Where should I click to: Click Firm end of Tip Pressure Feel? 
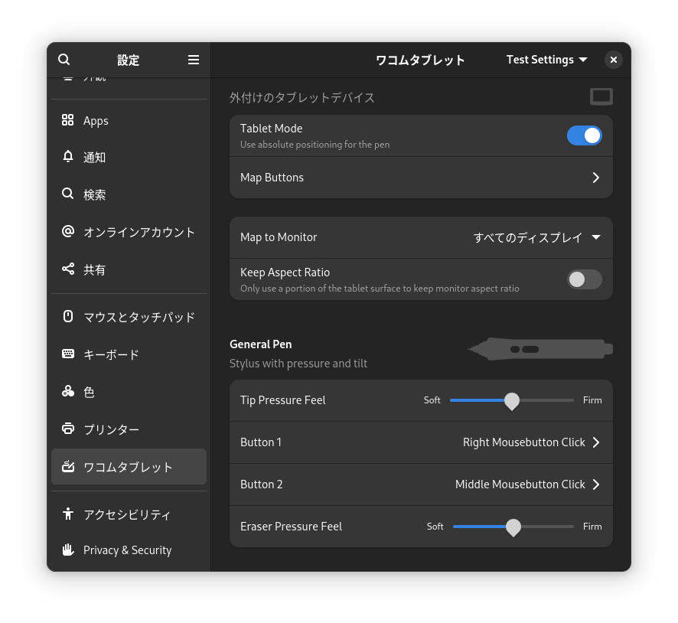click(x=592, y=400)
